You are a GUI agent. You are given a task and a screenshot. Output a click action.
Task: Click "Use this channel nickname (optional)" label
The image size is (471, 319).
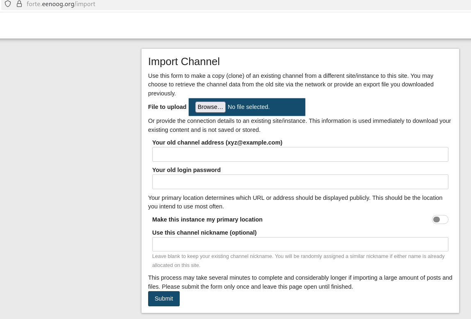[204, 233]
